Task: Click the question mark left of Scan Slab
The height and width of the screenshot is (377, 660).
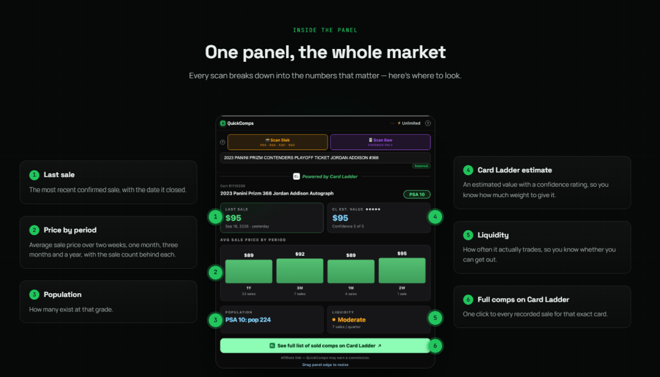Action: [x=222, y=142]
